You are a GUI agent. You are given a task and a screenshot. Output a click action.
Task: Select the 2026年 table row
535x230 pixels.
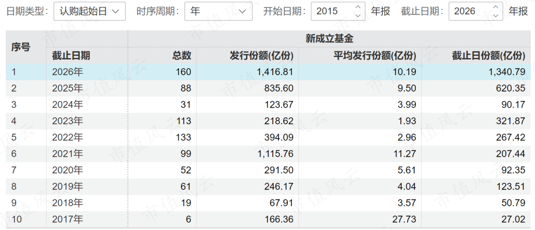click(268, 72)
